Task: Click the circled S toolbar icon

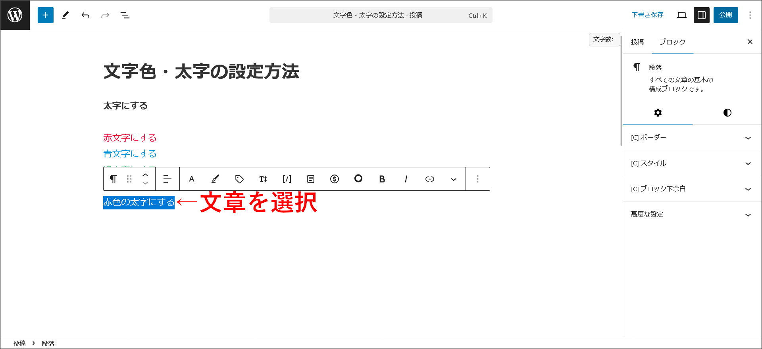Action: (335, 179)
